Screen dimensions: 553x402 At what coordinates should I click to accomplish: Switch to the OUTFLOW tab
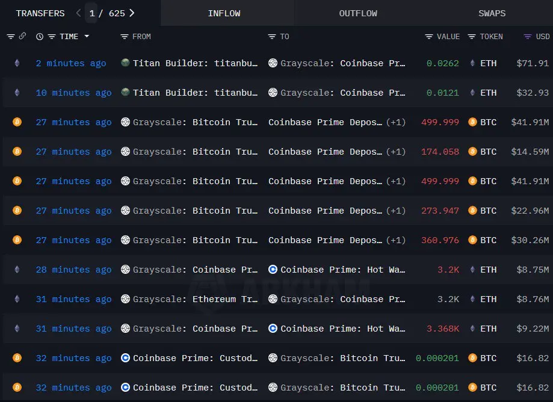coord(358,13)
